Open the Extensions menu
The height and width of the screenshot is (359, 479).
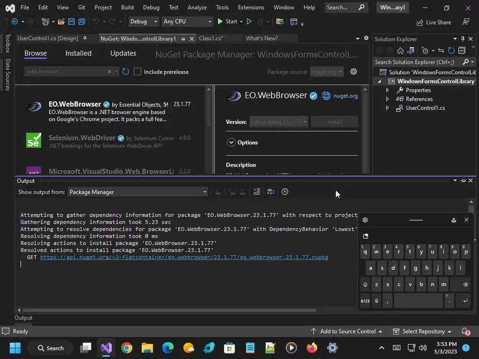point(251,7)
